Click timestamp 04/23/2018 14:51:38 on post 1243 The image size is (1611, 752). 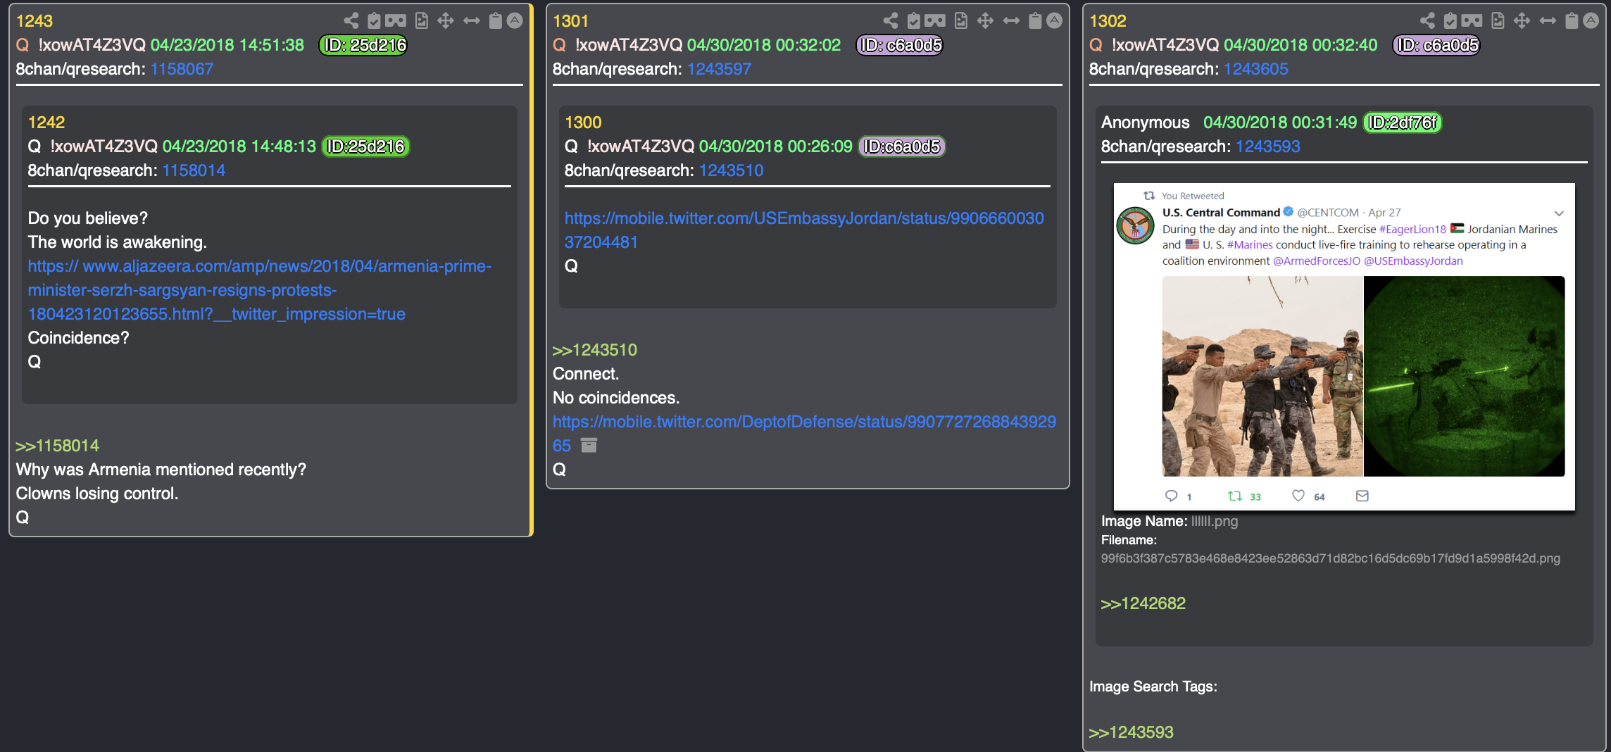click(227, 45)
